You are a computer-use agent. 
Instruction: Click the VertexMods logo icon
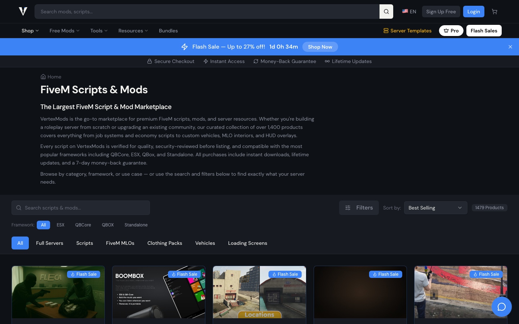pyautogui.click(x=23, y=12)
